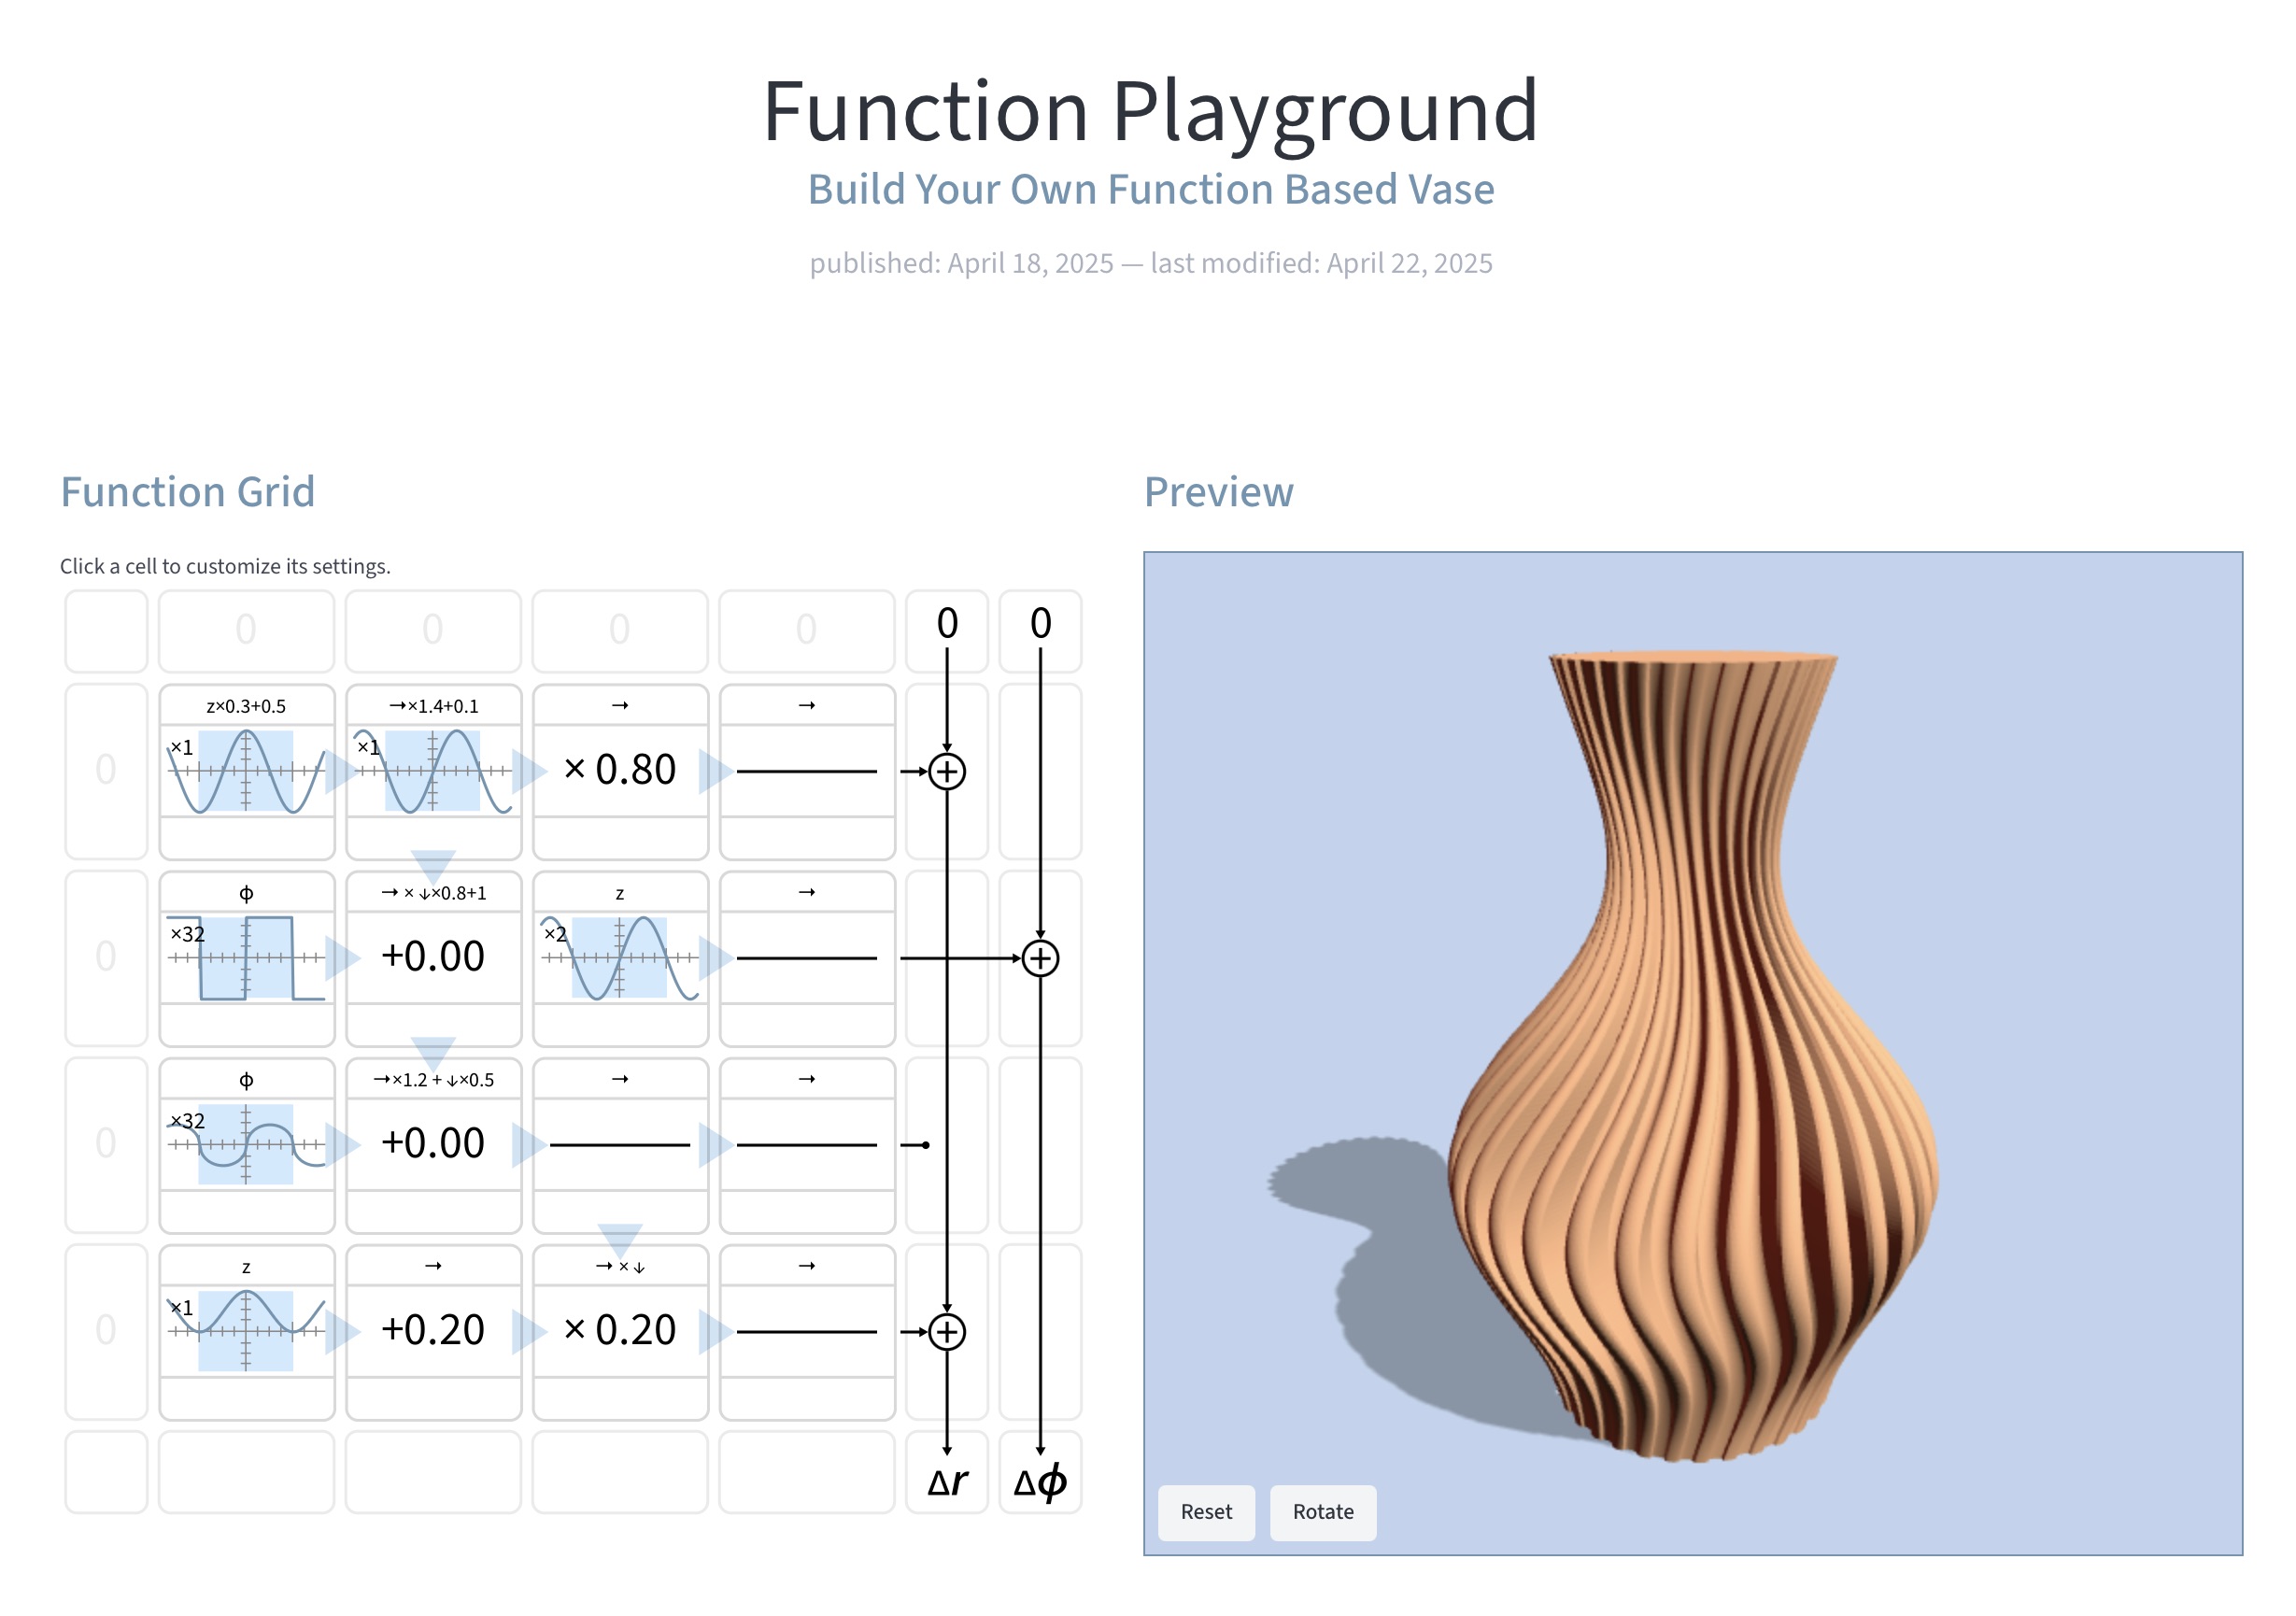
Task: Select the +0.20 offset cell
Action: (433, 1332)
